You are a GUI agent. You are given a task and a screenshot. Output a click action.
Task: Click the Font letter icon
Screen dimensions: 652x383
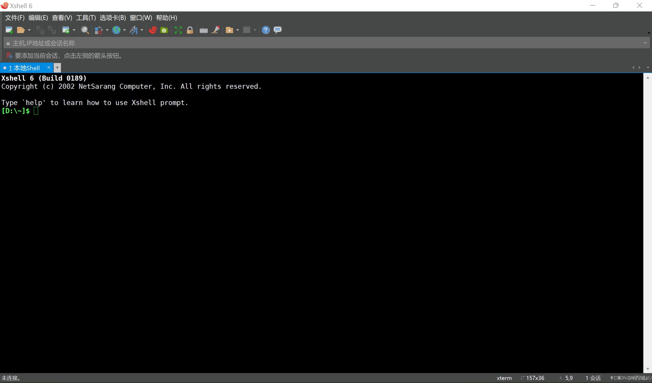point(134,30)
